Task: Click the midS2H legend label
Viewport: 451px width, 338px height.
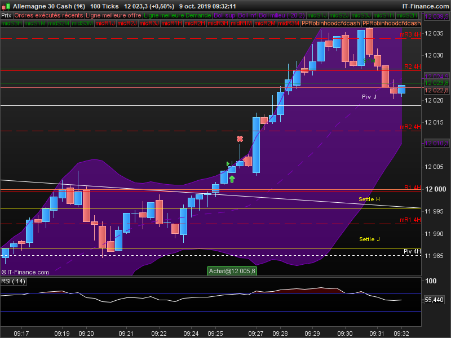Action: click(x=406, y=16)
